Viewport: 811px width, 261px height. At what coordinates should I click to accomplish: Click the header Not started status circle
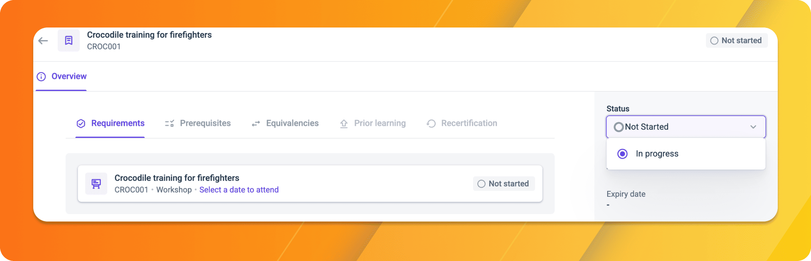click(714, 41)
